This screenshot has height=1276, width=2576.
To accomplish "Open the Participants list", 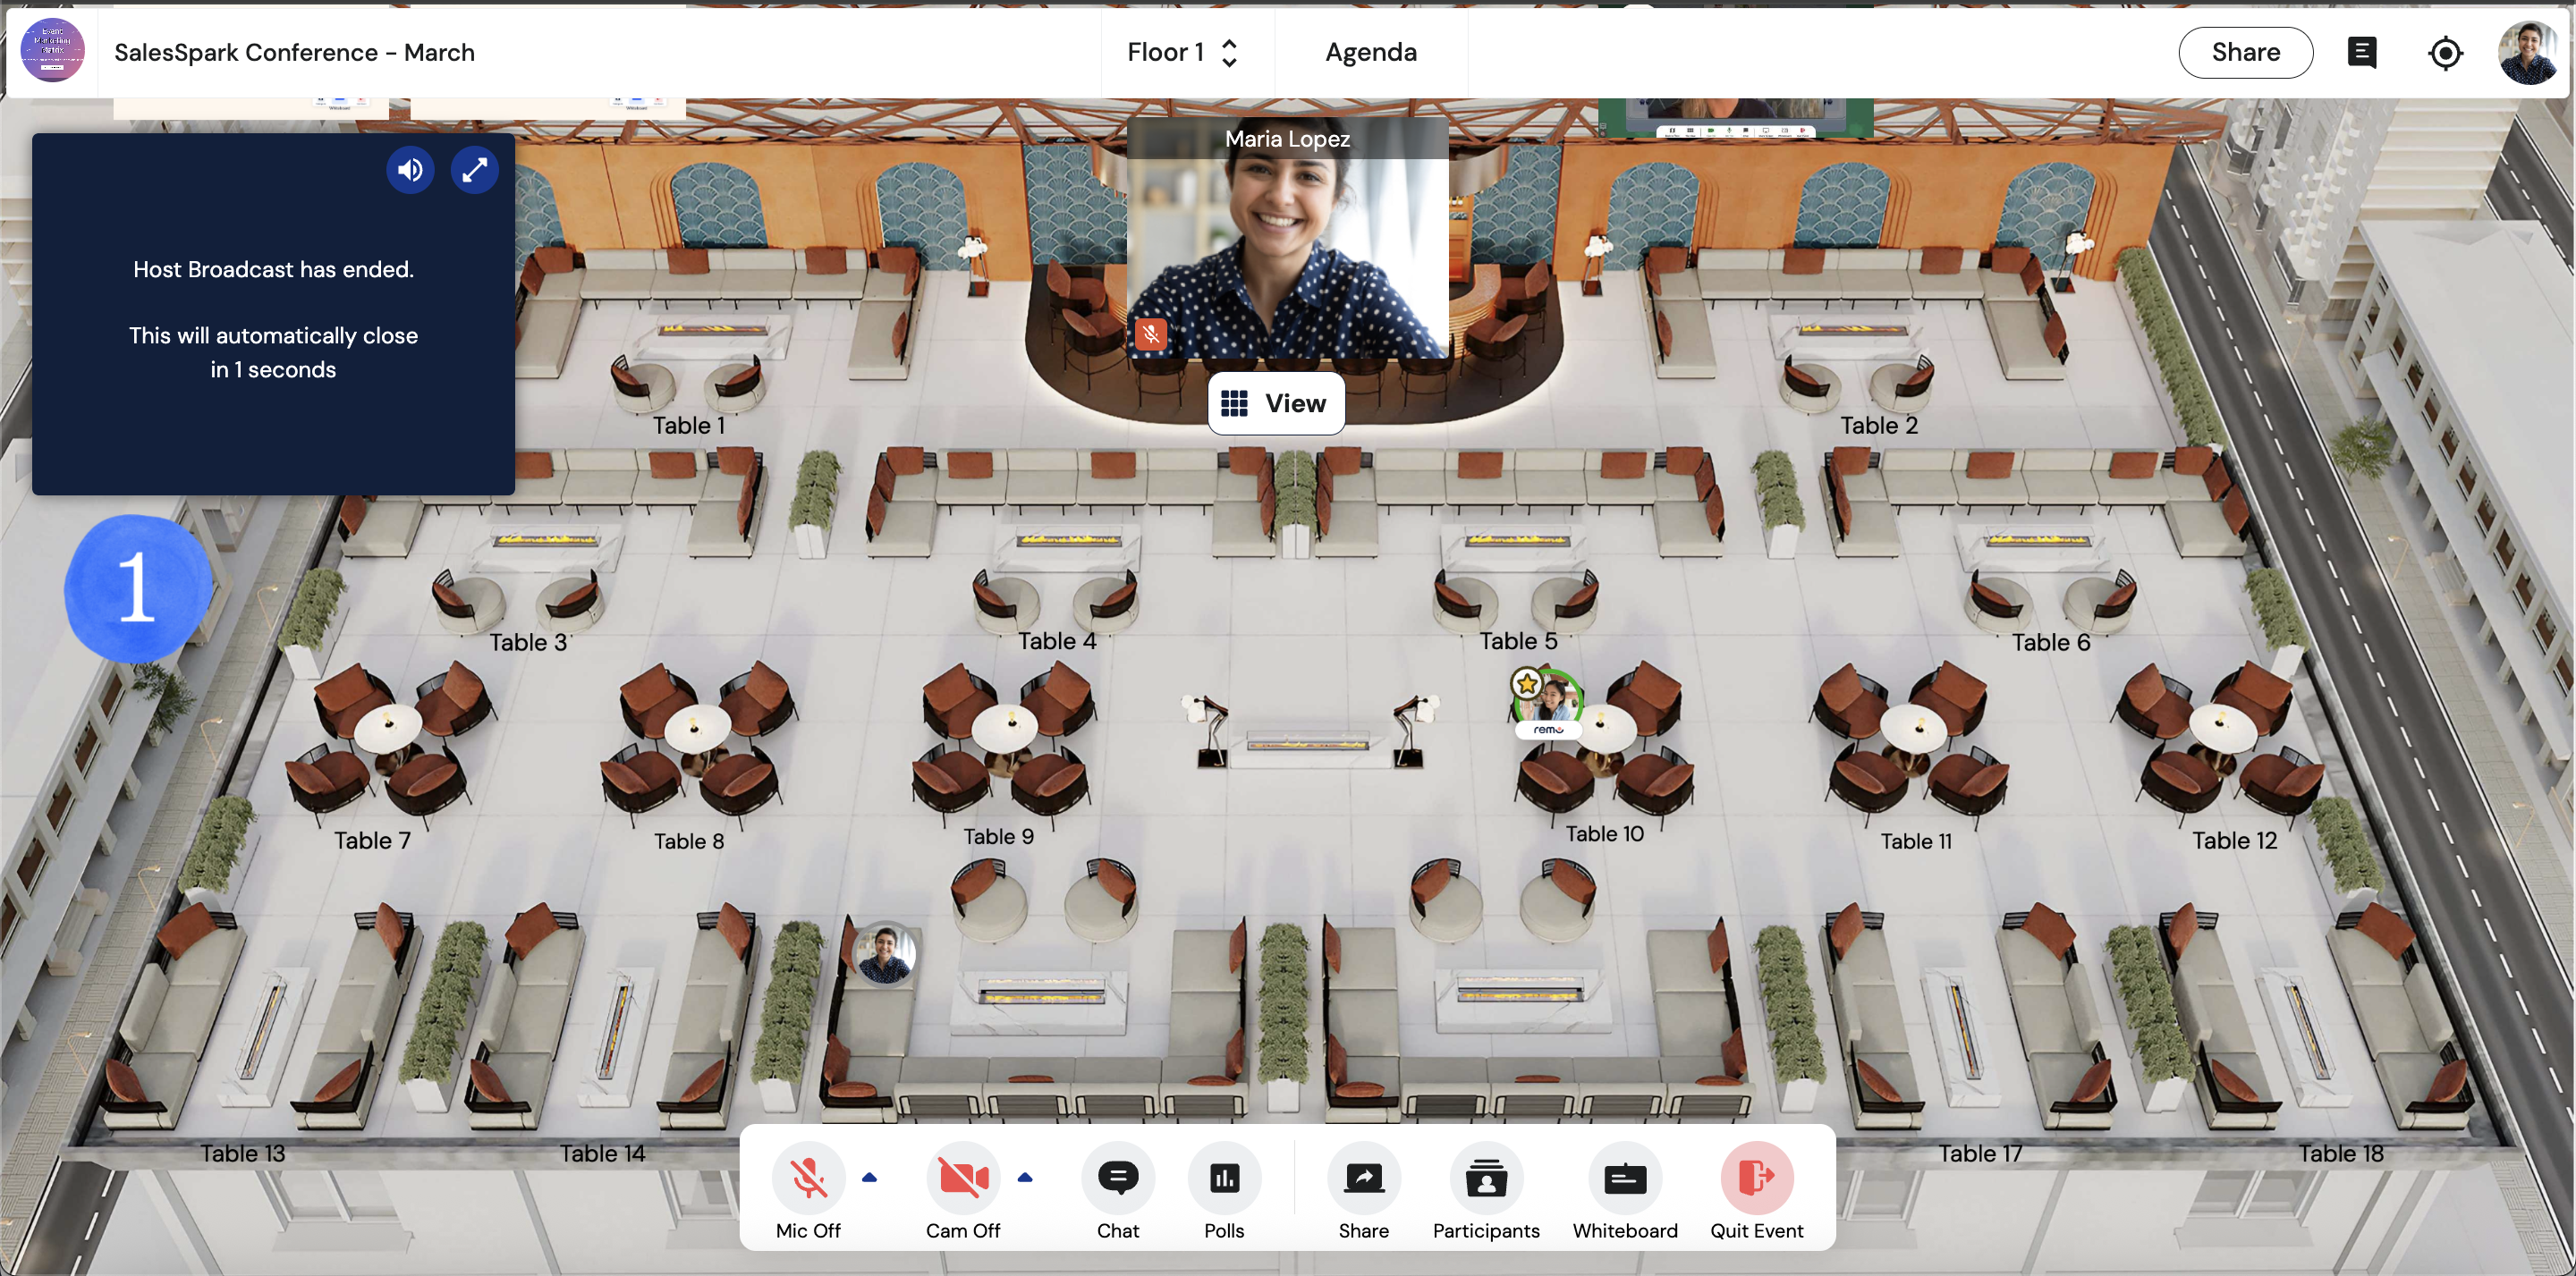I will pyautogui.click(x=1485, y=1178).
